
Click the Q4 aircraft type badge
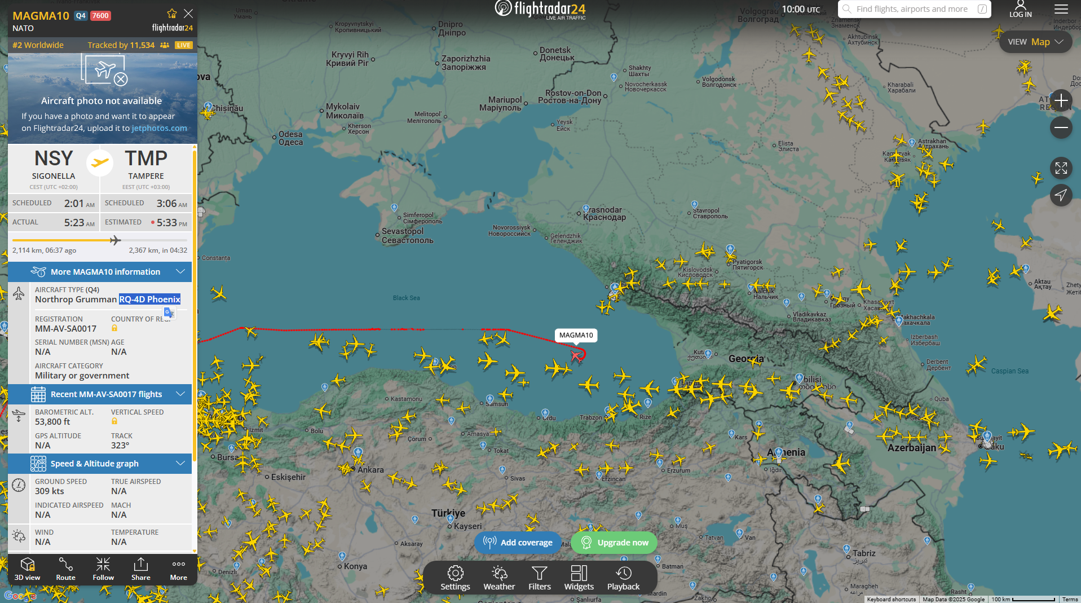pos(81,16)
